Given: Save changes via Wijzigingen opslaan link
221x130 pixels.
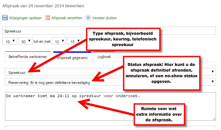Looking at the screenshot, I should tap(25, 18).
